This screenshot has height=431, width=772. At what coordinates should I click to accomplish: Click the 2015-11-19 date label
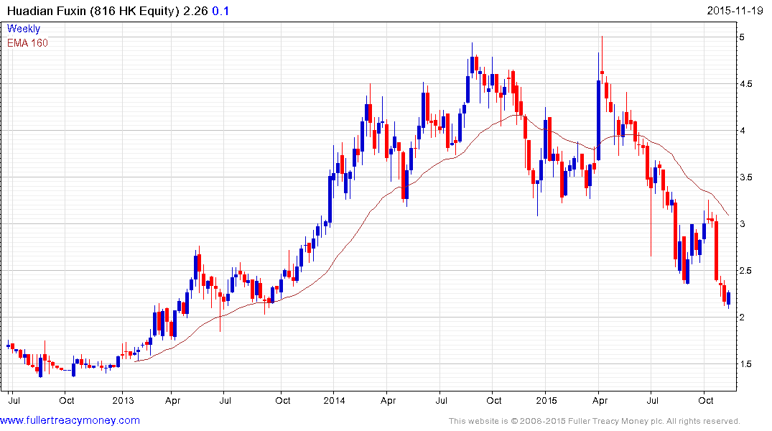(x=735, y=10)
